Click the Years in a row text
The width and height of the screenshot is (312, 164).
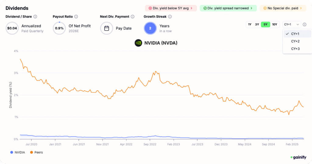[165, 28]
